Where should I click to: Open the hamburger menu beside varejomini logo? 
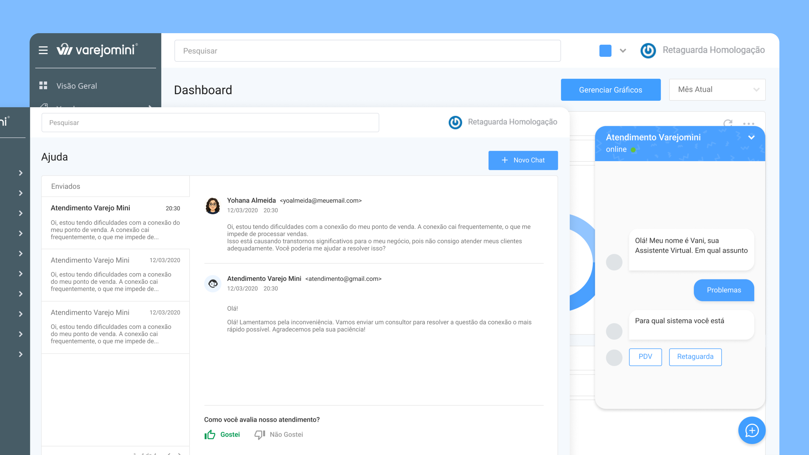click(43, 50)
